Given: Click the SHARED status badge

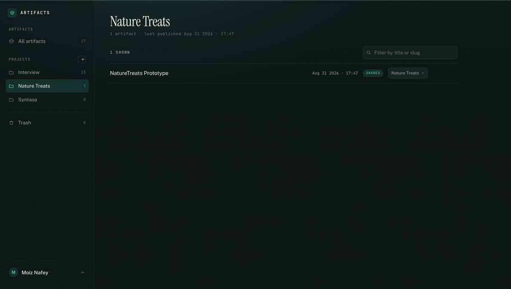Looking at the screenshot, I should (x=373, y=73).
